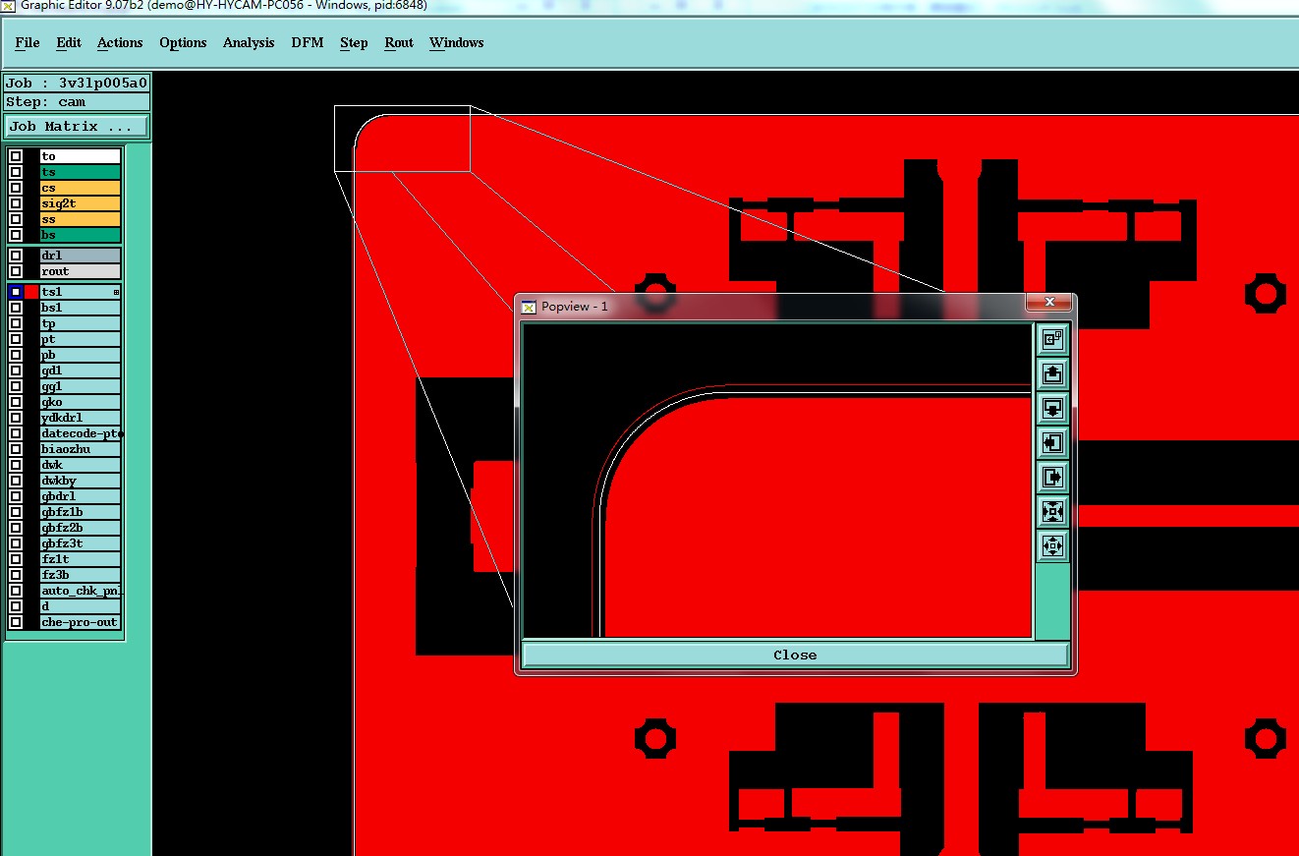Open the Edit menu
1299x856 pixels.
click(x=69, y=43)
